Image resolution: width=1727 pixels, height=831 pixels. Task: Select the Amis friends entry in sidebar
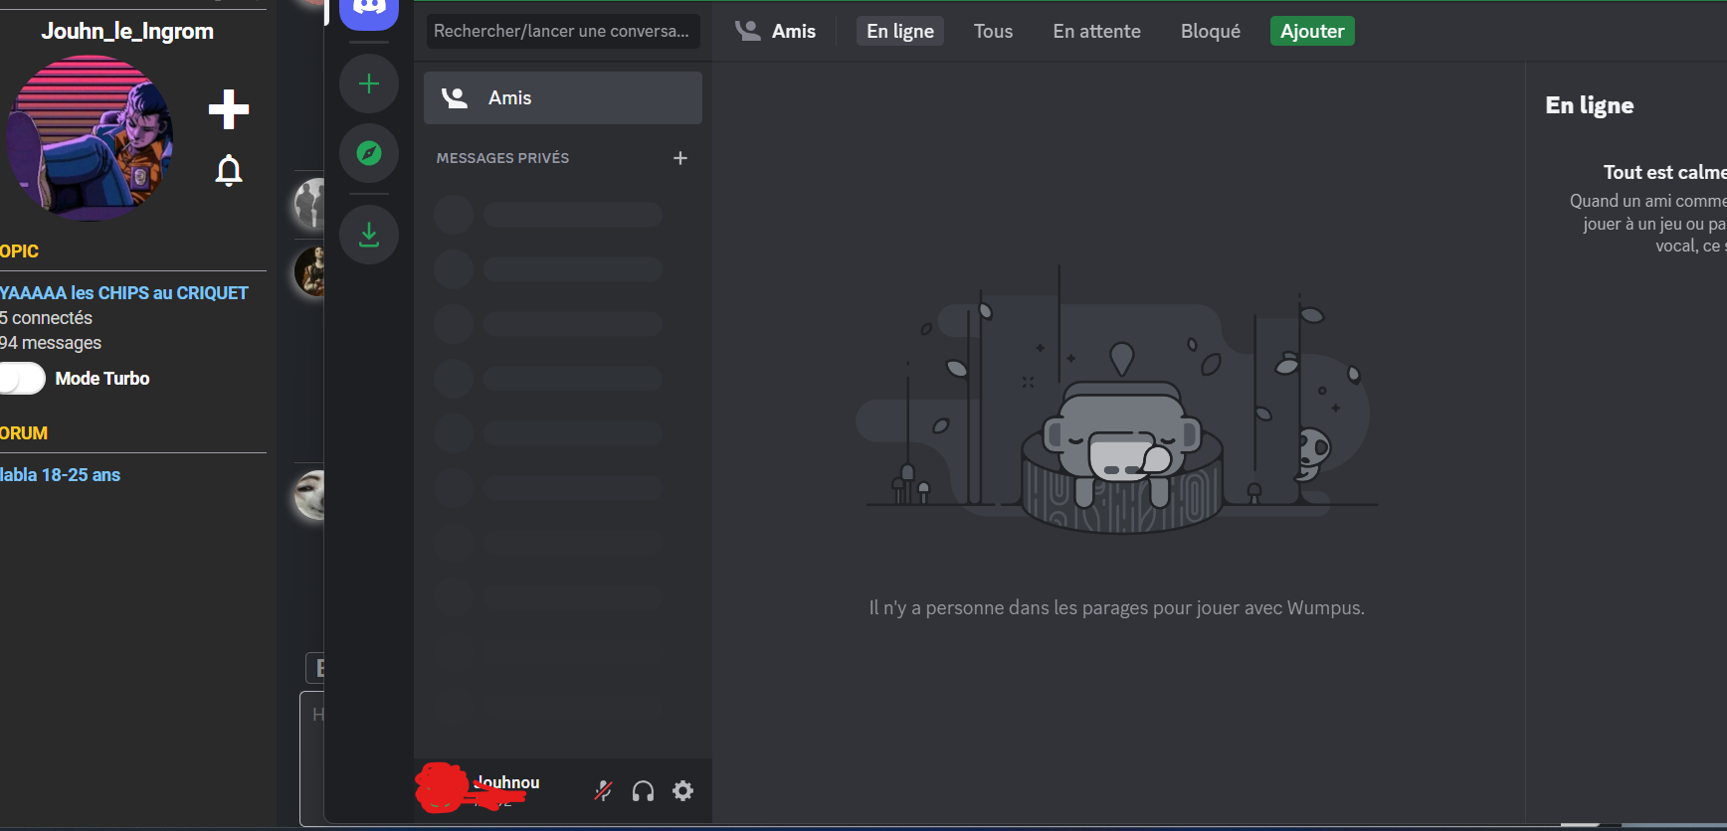(563, 97)
